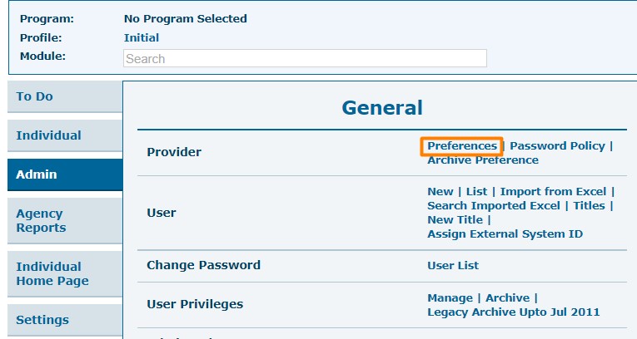Image resolution: width=637 pixels, height=339 pixels.
Task: Create a New user
Action: click(x=440, y=191)
